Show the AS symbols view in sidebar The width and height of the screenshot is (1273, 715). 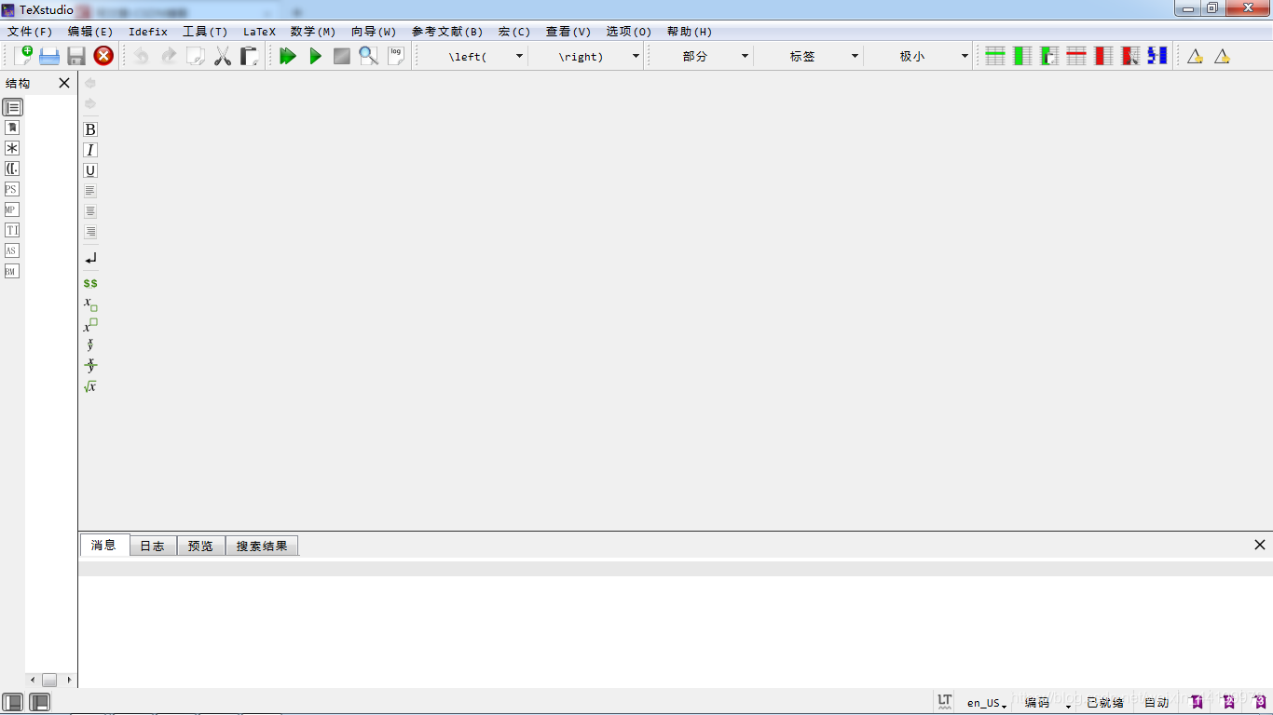pos(12,250)
